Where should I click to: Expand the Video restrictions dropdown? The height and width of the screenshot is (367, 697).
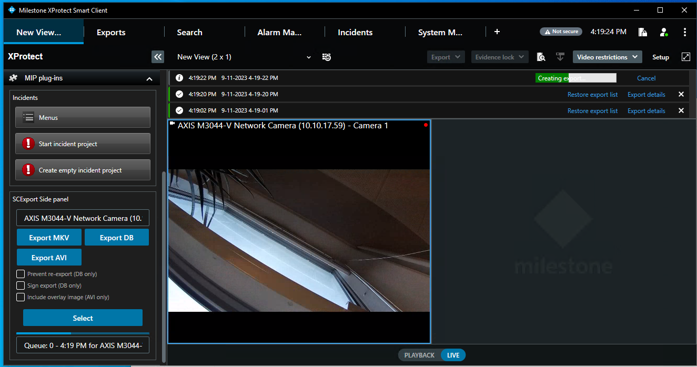point(607,57)
